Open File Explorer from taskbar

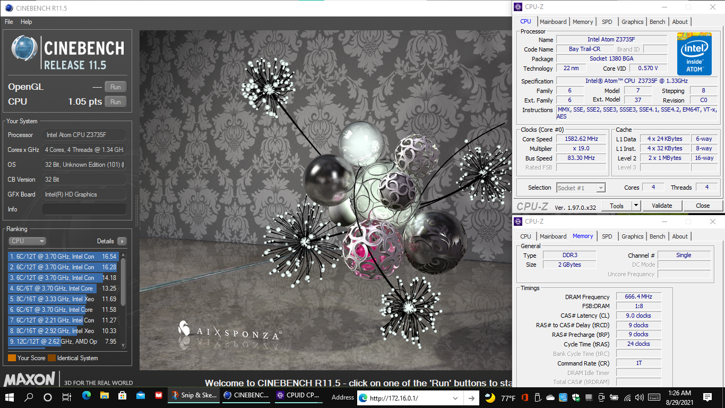tap(105, 396)
